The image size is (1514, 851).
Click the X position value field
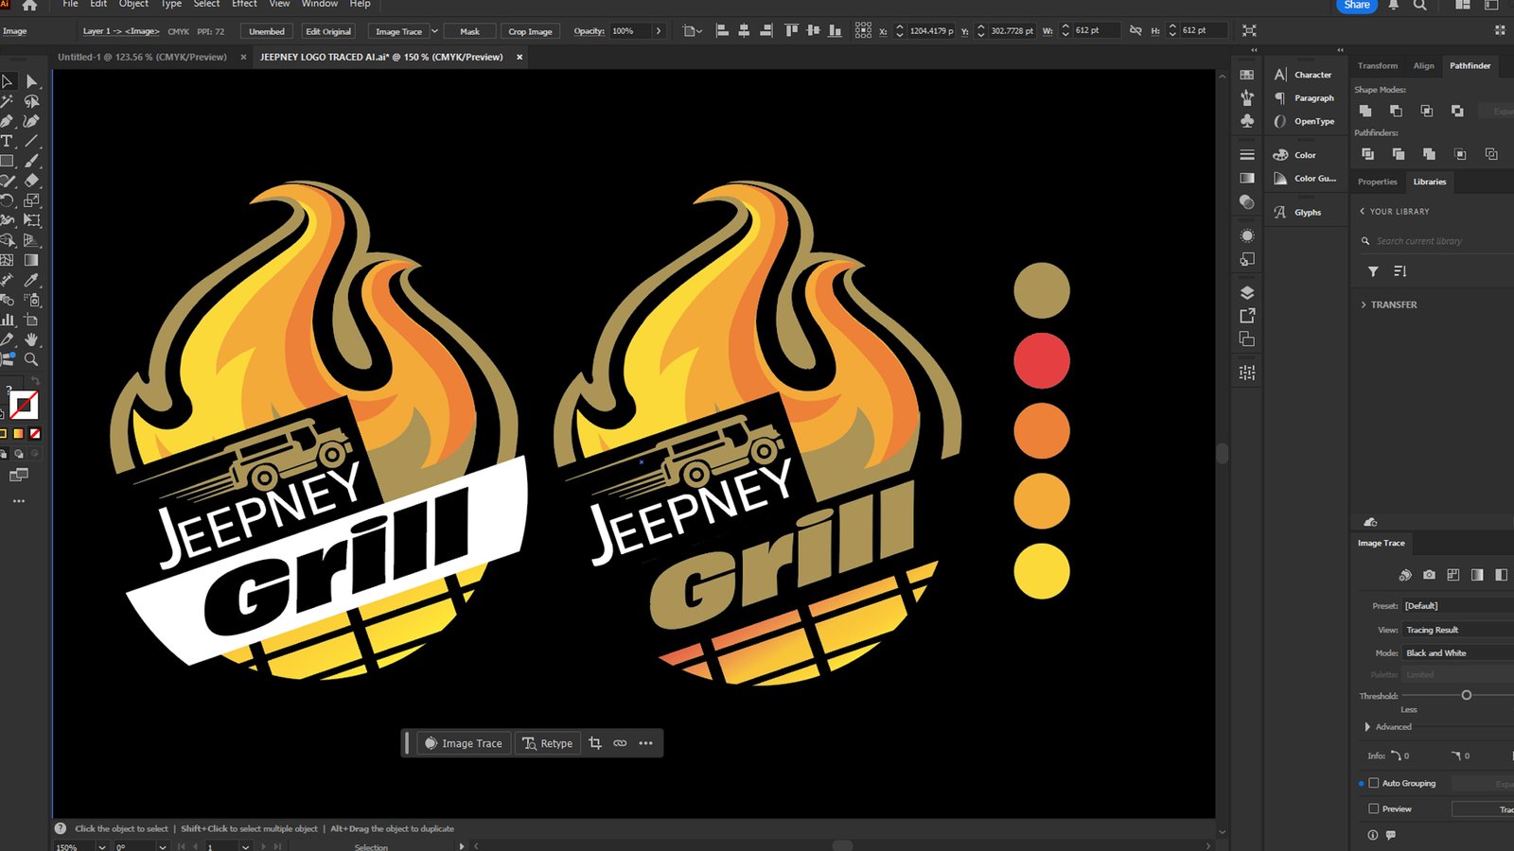point(931,30)
